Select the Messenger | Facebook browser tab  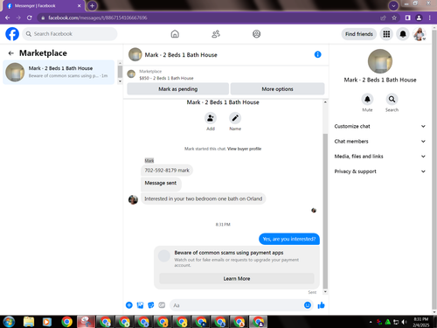(x=44, y=6)
